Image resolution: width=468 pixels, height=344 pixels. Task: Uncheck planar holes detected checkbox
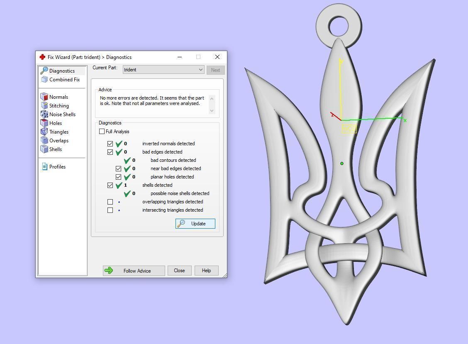pyautogui.click(x=119, y=177)
